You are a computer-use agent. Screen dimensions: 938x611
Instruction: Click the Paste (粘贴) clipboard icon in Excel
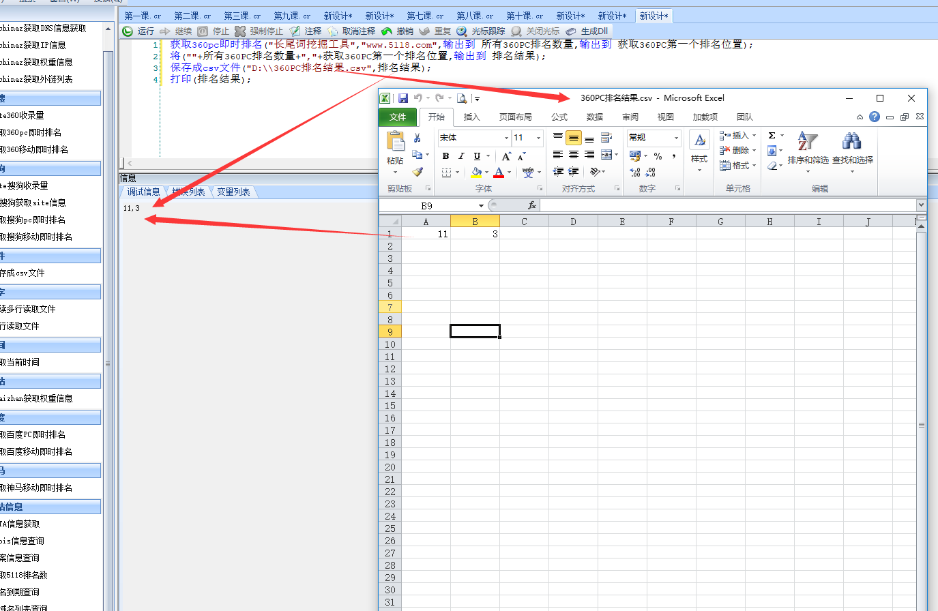[x=395, y=142]
